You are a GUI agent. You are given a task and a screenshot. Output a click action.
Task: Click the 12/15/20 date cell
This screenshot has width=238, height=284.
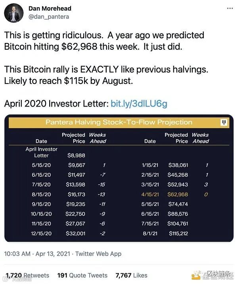click(42, 233)
